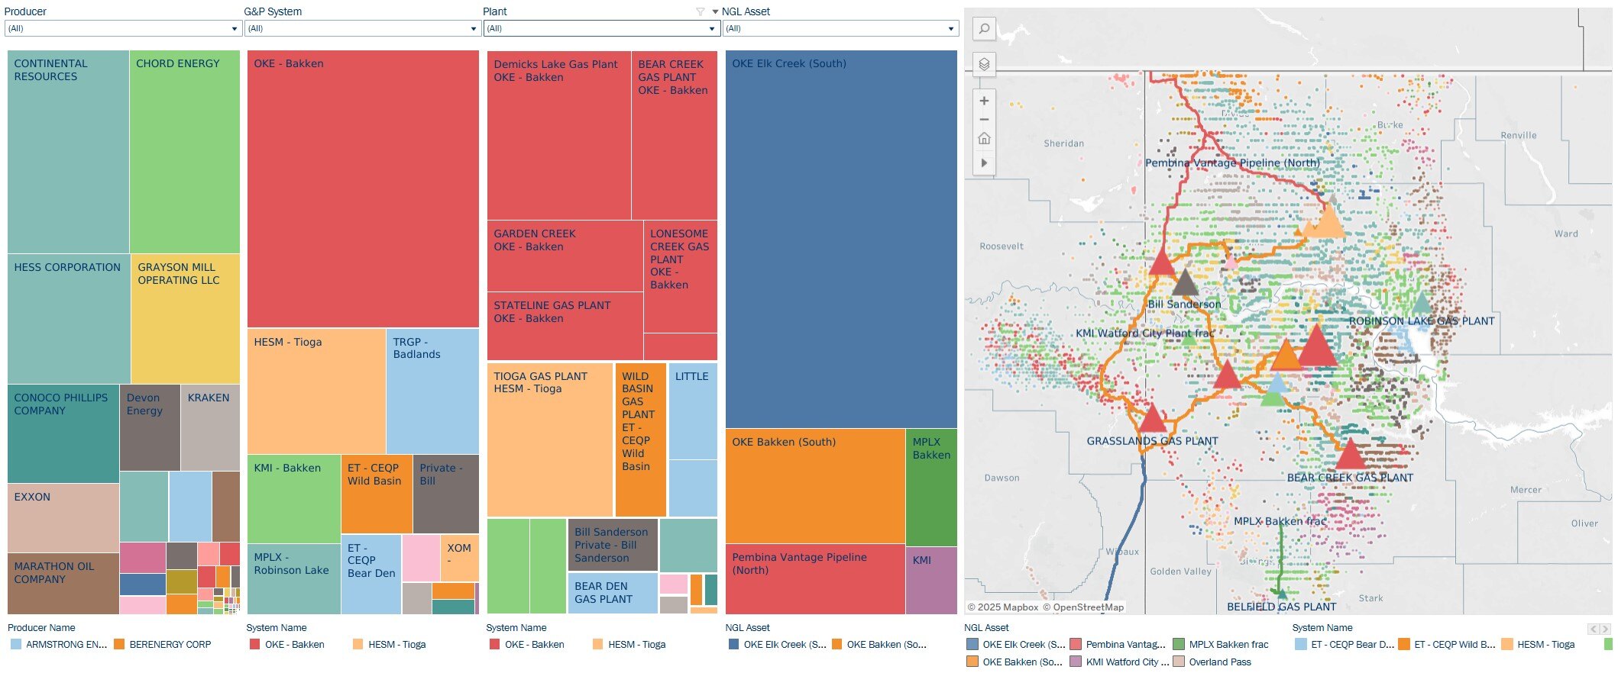1618x673 pixels.
Task: Click the KMI Watford City Plant frac label
Action: pyautogui.click(x=1144, y=333)
